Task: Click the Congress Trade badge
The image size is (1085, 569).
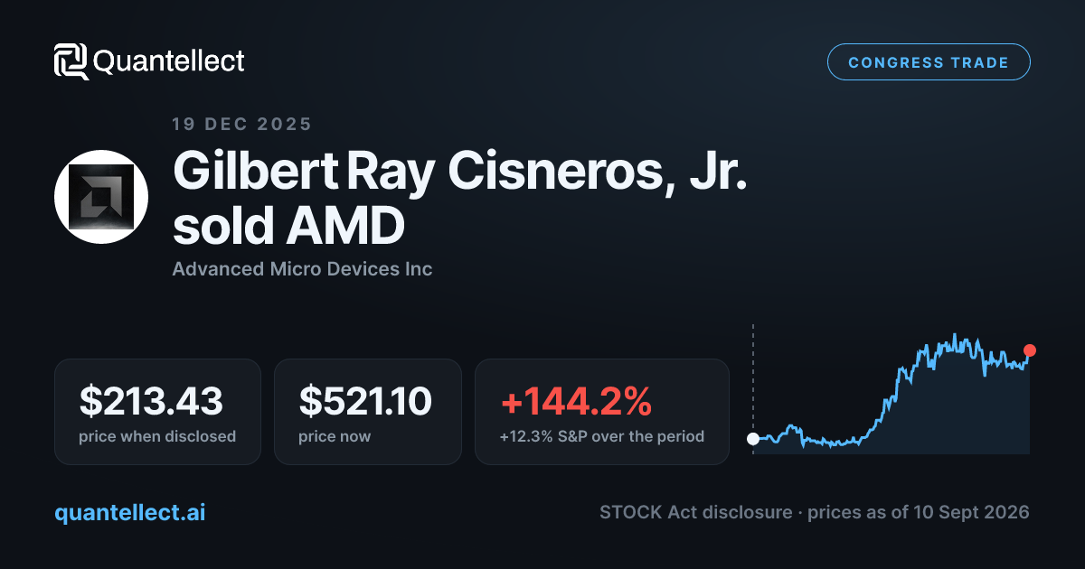Action: point(929,62)
